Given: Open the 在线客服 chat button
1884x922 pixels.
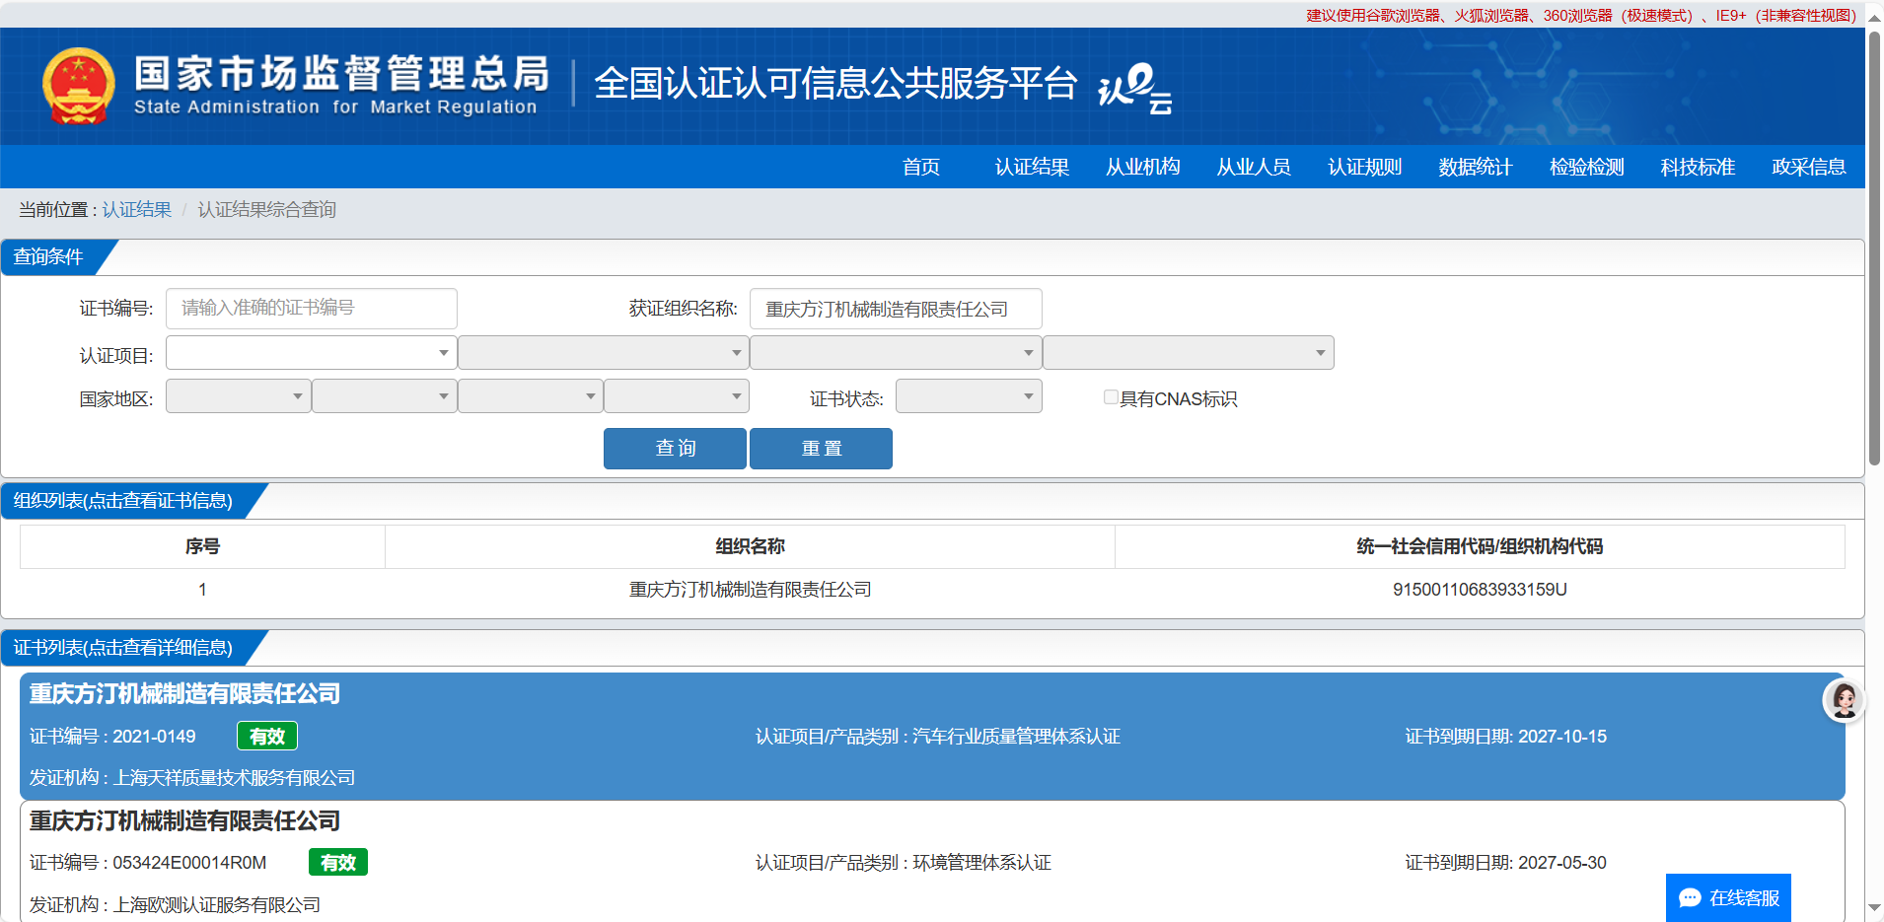Looking at the screenshot, I should point(1728,897).
